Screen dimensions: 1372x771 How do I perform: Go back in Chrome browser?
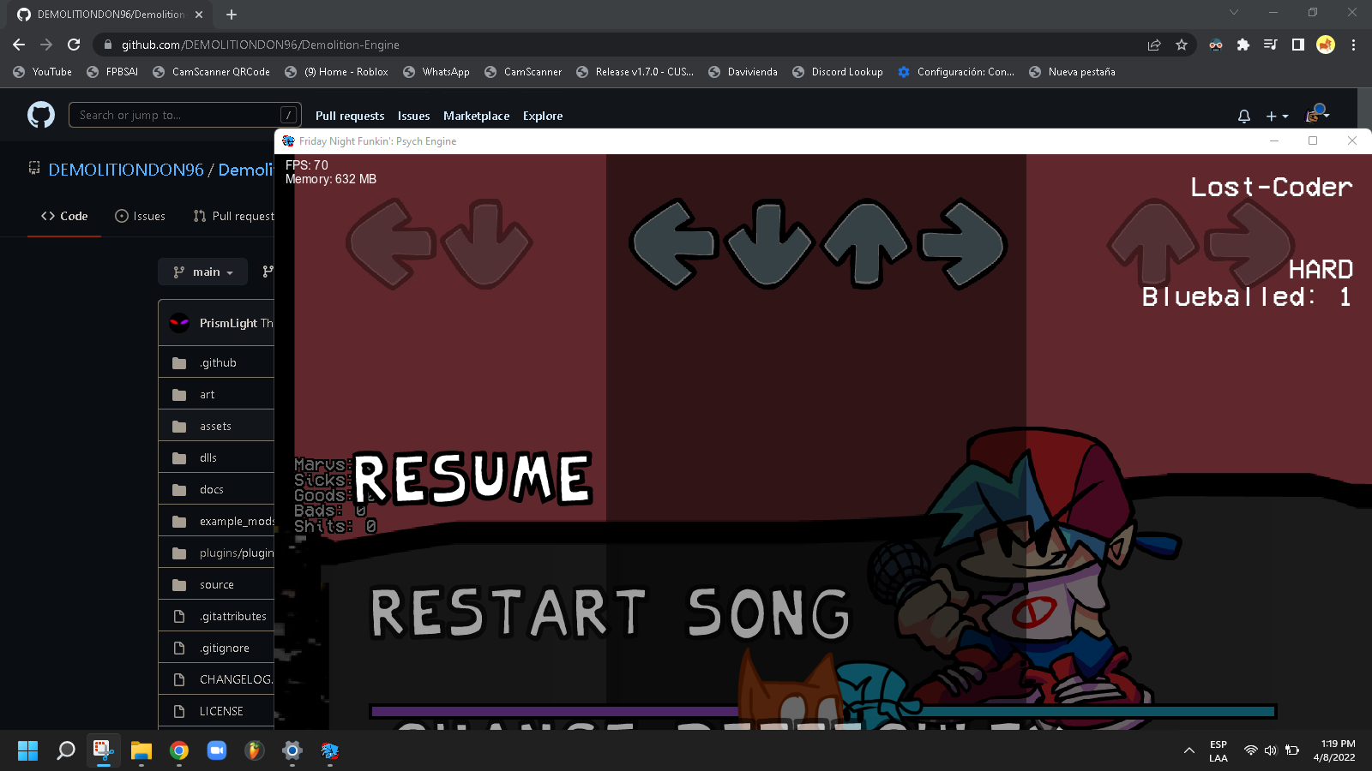(x=19, y=45)
